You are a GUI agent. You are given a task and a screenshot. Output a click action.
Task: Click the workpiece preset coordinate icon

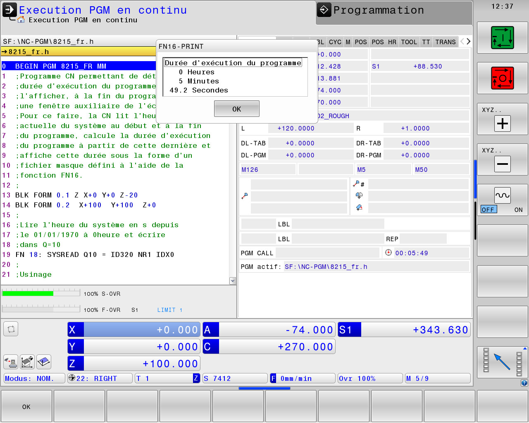pyautogui.click(x=27, y=362)
